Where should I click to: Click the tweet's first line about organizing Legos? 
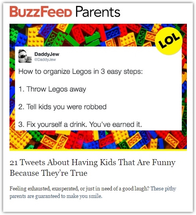80,72
